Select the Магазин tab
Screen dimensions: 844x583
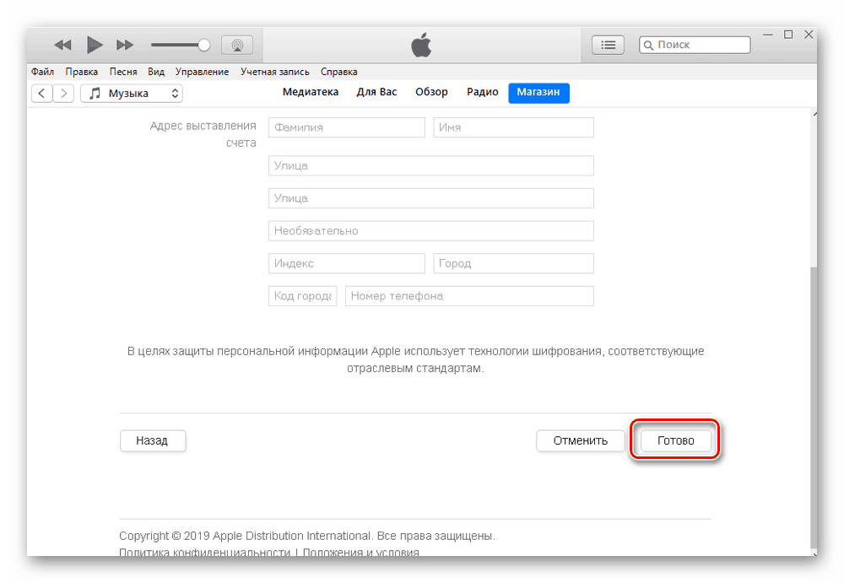538,93
